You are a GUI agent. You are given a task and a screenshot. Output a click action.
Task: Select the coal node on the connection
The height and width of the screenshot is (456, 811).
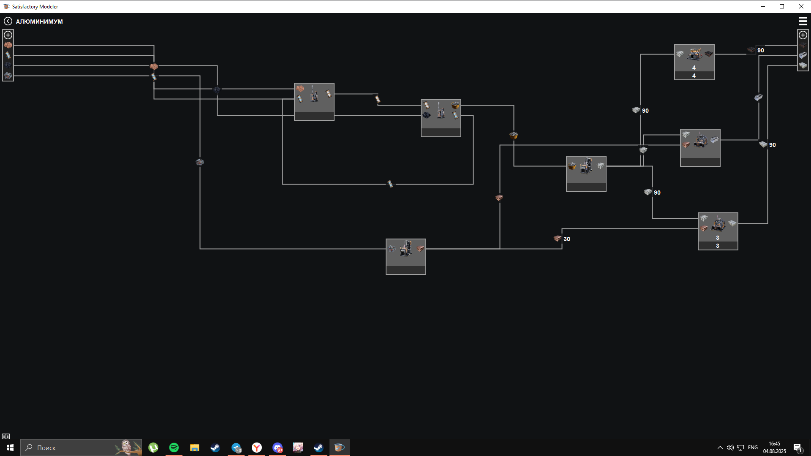coord(217,90)
